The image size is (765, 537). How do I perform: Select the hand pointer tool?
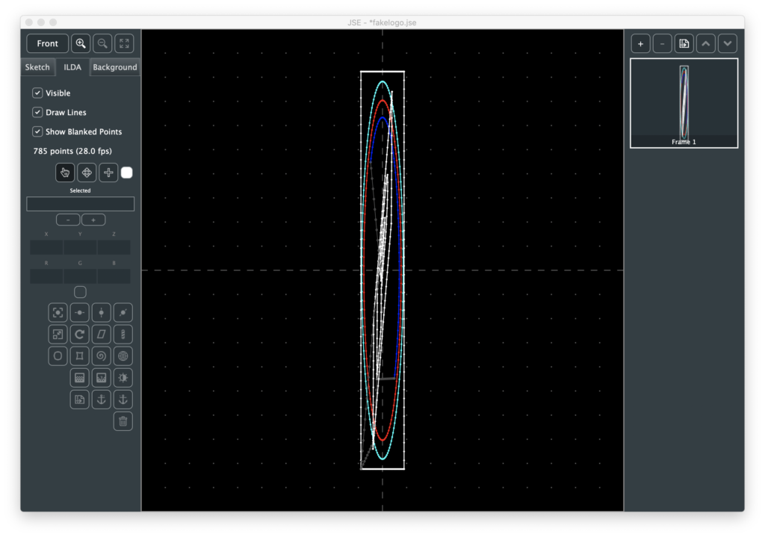click(x=65, y=173)
